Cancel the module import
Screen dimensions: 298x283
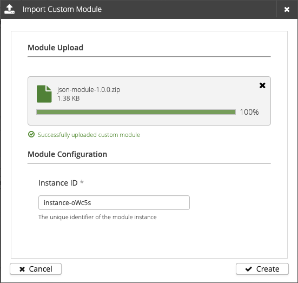click(36, 269)
